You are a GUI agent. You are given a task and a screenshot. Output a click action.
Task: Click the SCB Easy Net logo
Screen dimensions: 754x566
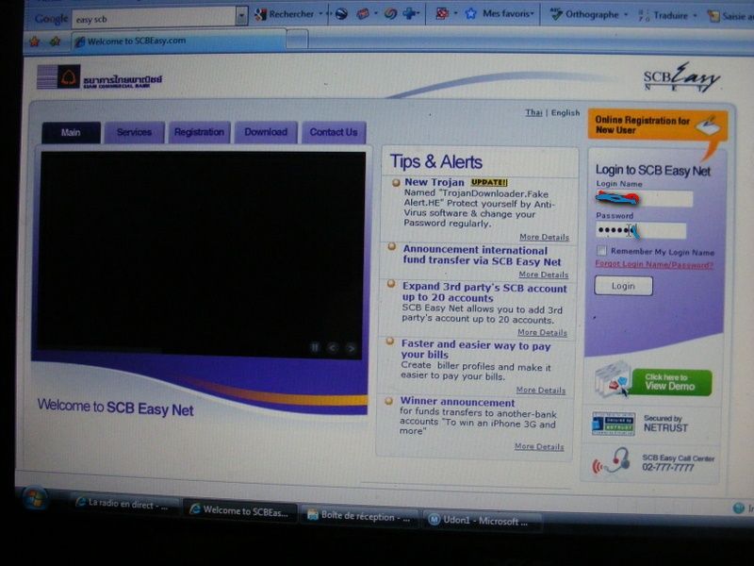[680, 77]
